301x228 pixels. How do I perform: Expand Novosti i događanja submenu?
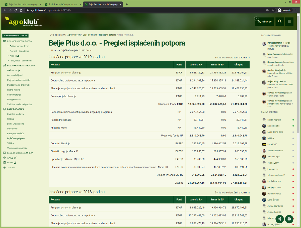pyautogui.click(x=19, y=51)
